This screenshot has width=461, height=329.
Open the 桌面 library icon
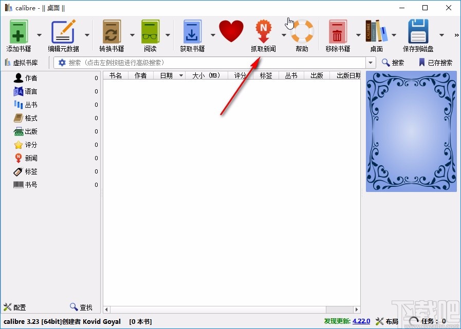376,31
